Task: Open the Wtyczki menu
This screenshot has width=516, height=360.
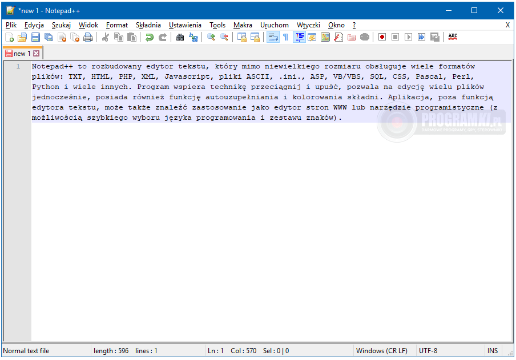Action: (308, 25)
